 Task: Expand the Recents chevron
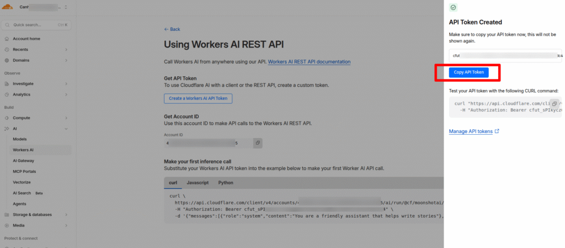pyautogui.click(x=66, y=49)
